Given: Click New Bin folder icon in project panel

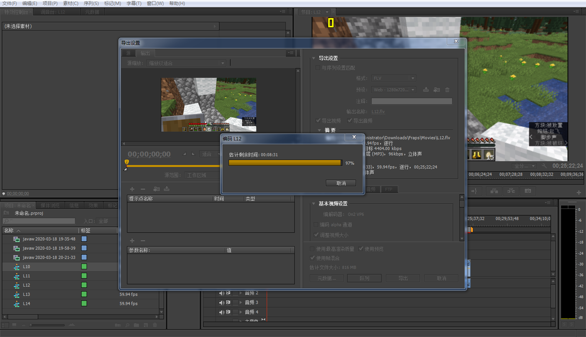Looking at the screenshot, I should point(136,325).
